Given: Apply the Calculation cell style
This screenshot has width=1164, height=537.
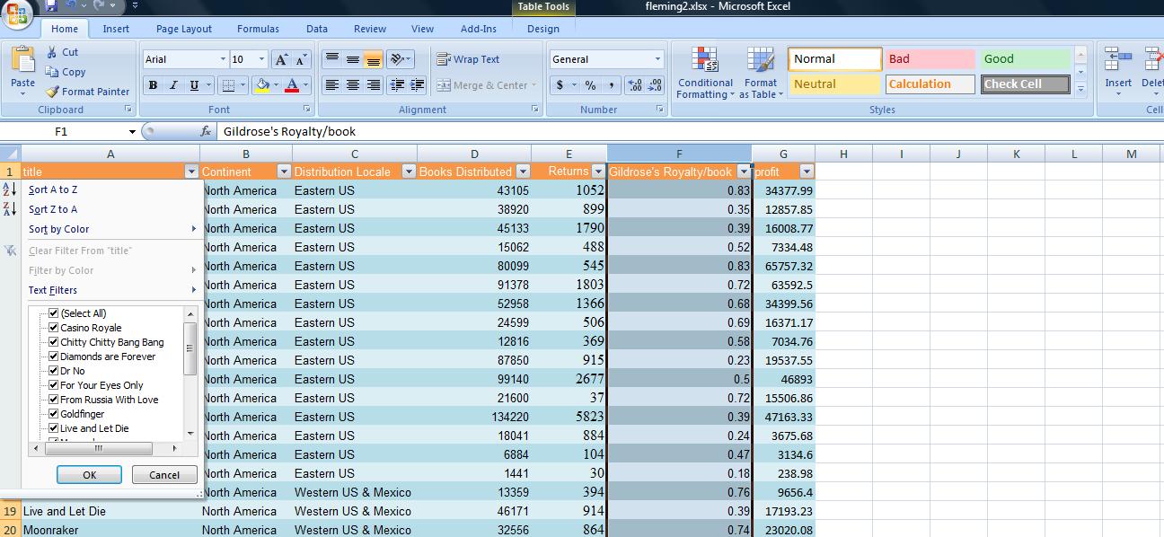Looking at the screenshot, I should coord(930,84).
